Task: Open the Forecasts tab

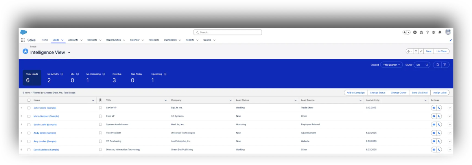Action: point(154,40)
